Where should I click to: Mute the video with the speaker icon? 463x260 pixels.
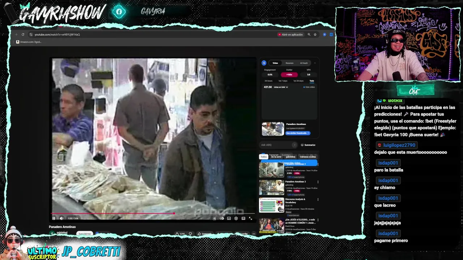point(61,218)
